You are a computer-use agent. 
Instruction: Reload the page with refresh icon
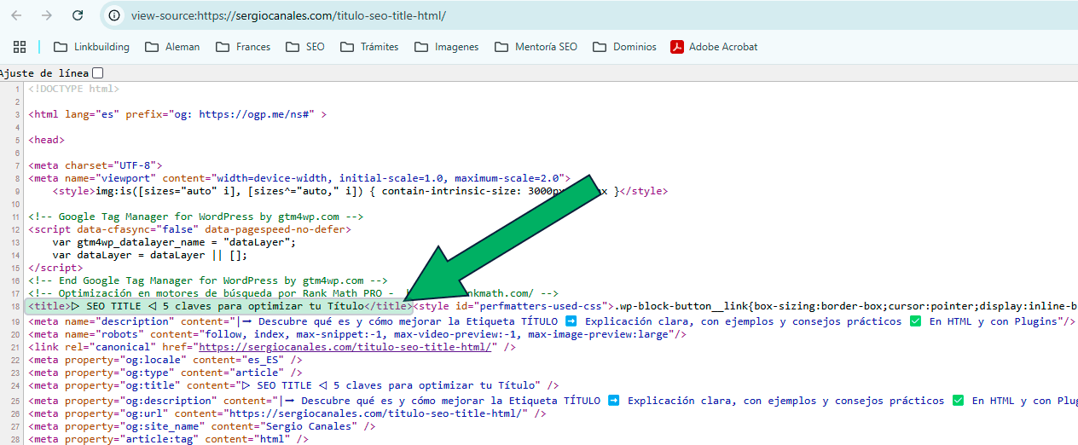pos(78,15)
